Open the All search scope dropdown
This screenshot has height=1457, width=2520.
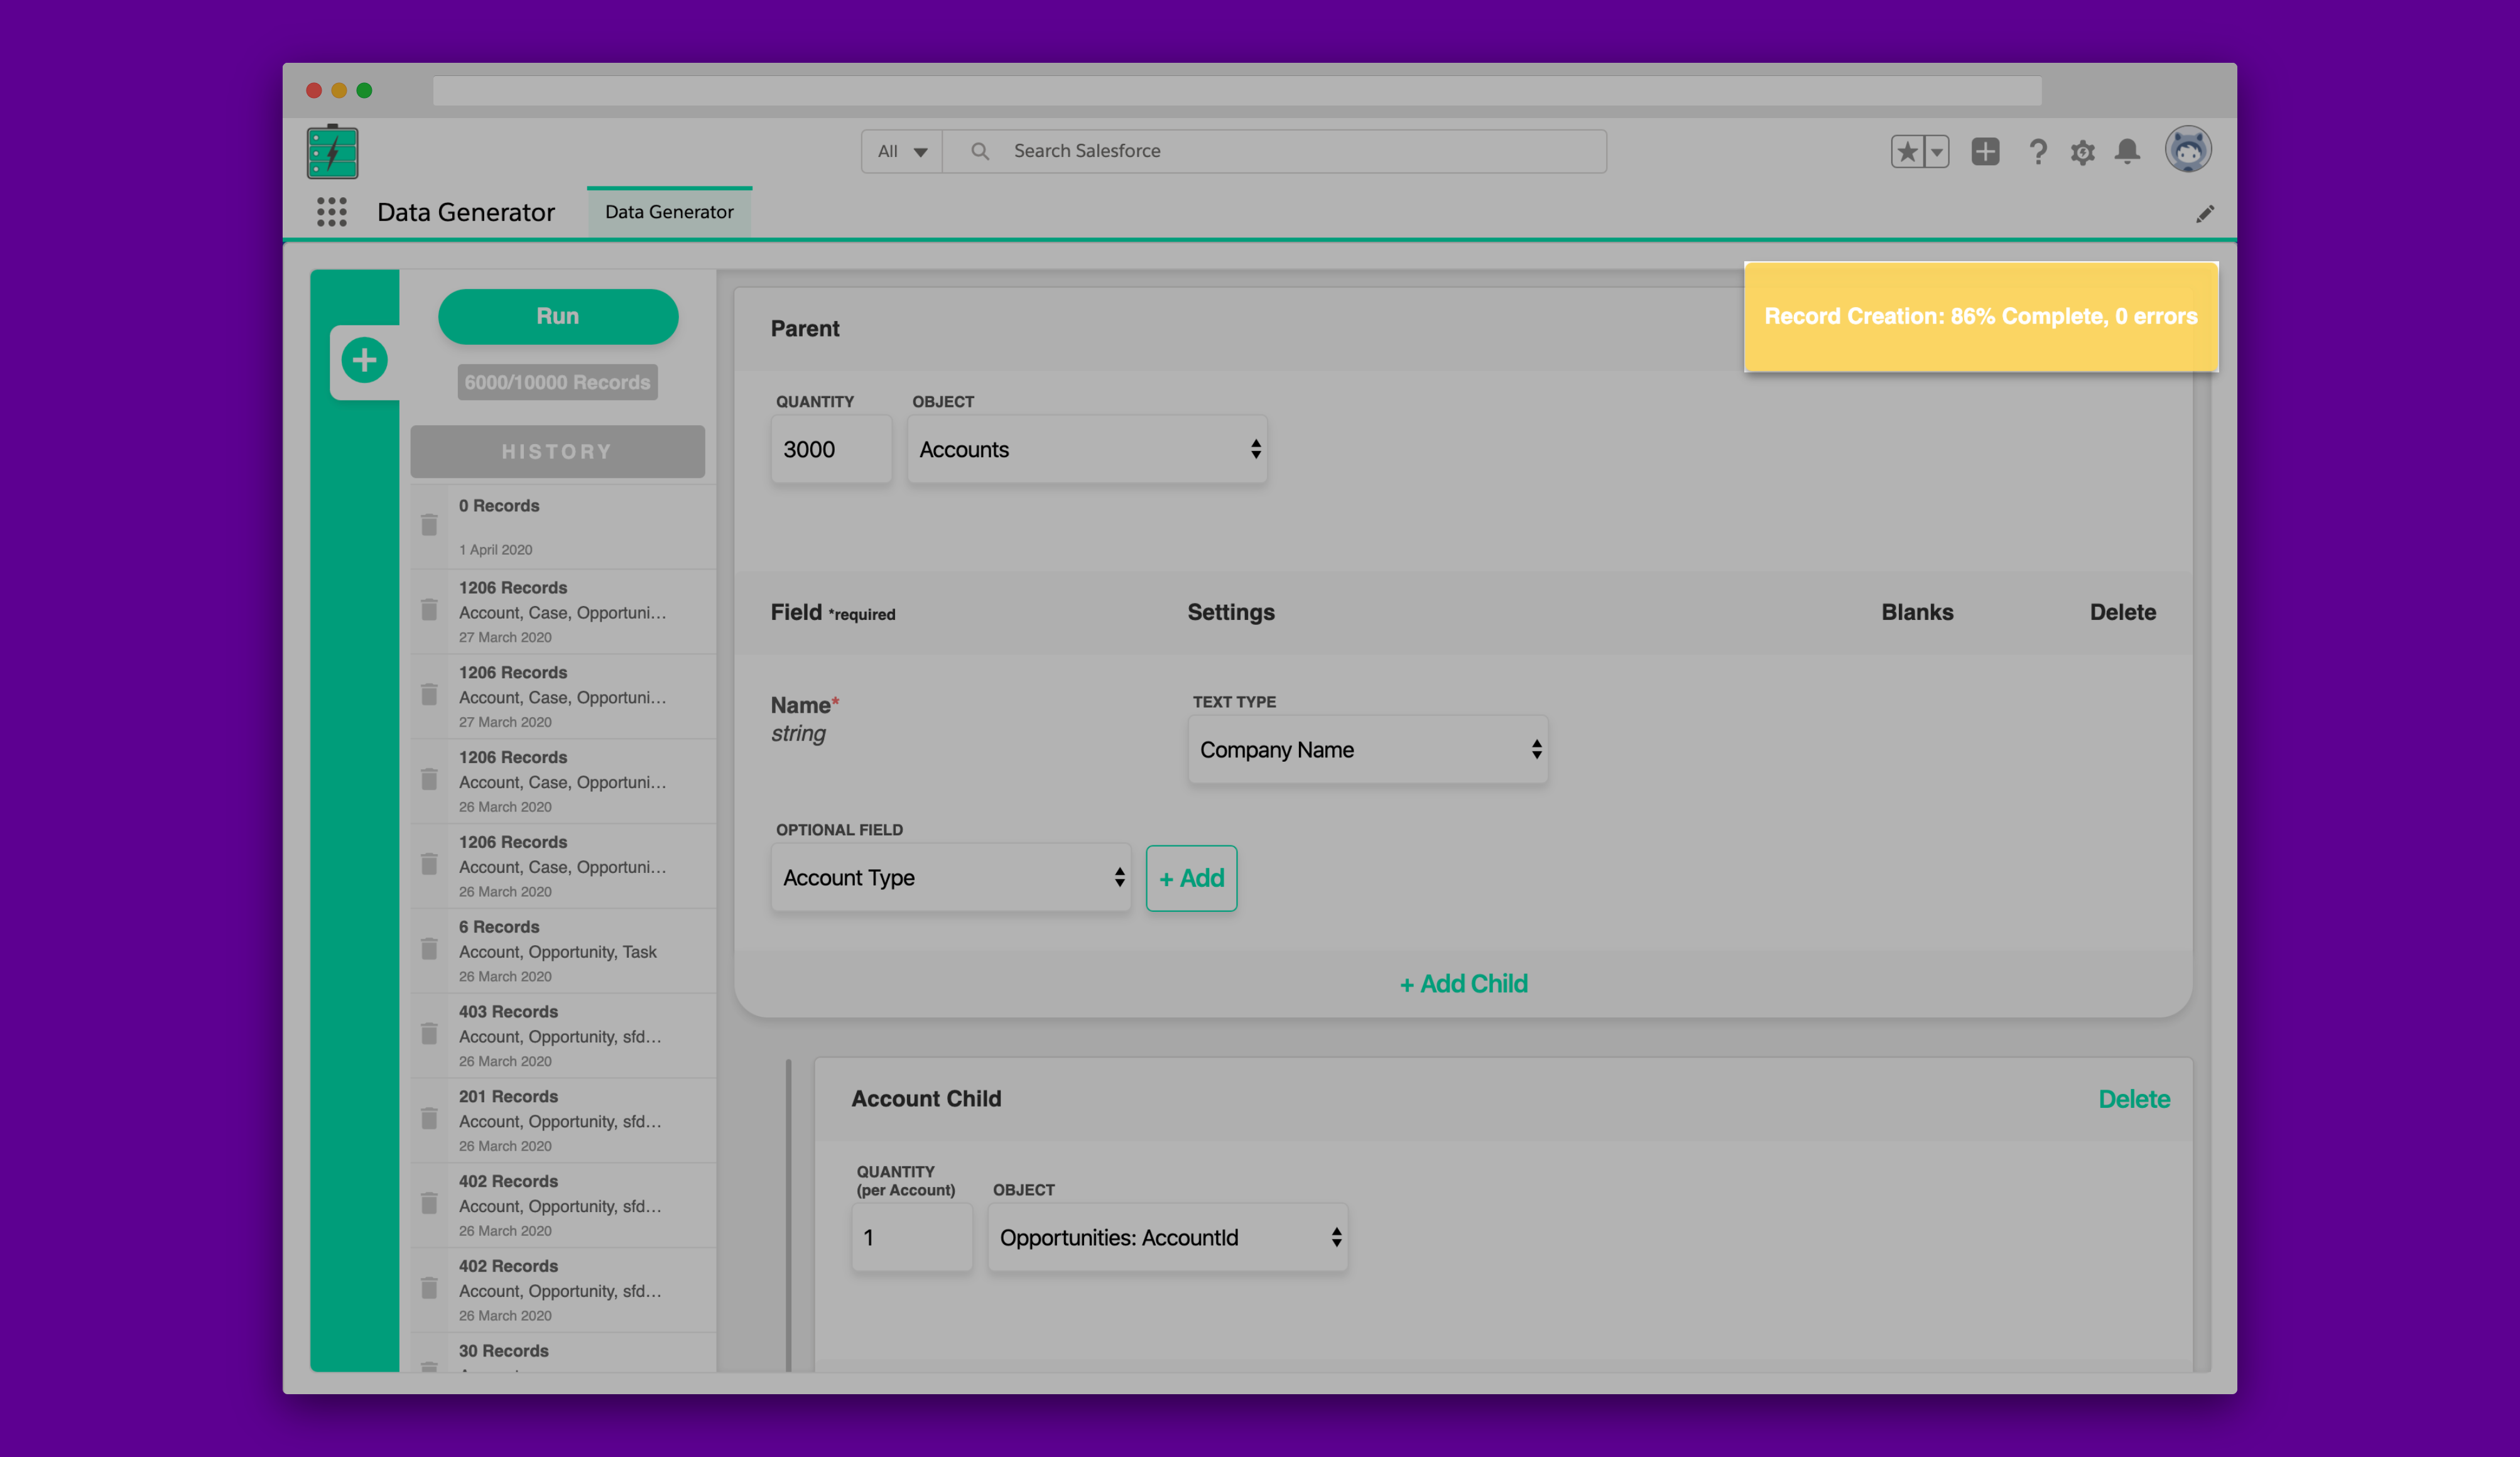[901, 152]
